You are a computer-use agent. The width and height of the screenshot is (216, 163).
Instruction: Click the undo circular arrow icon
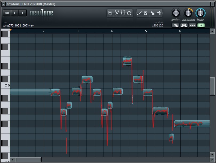[x=129, y=13]
